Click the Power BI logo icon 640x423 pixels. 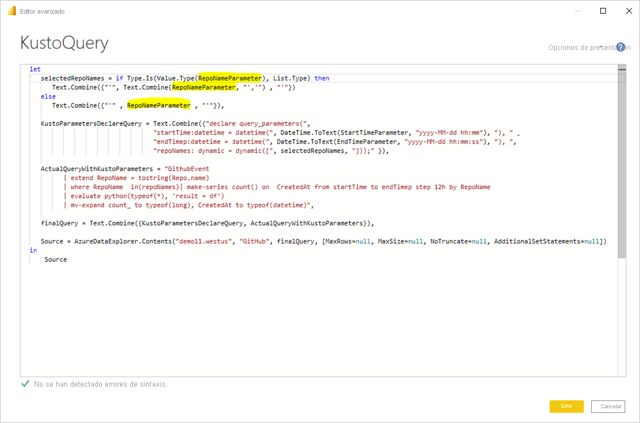click(x=12, y=11)
